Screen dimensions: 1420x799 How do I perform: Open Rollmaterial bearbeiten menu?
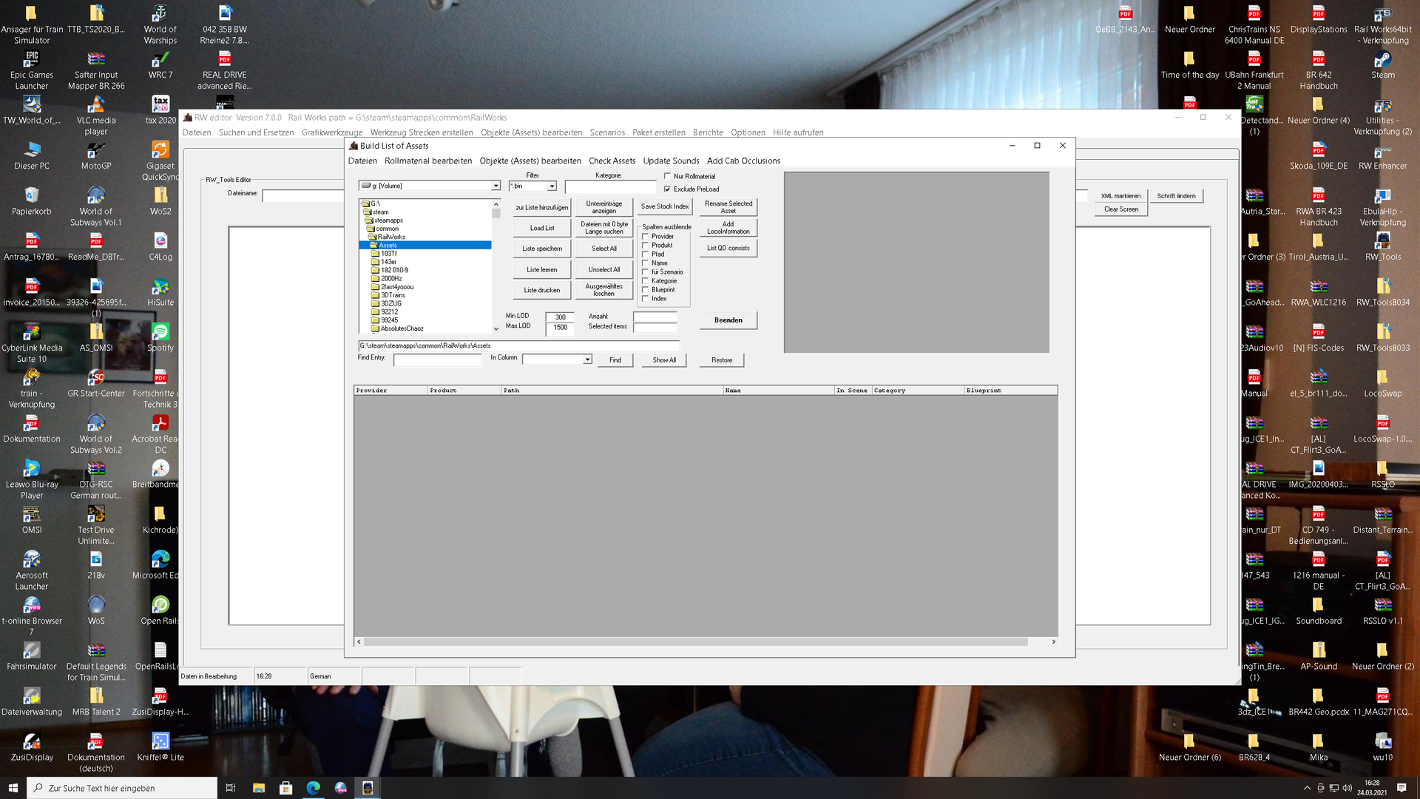pyautogui.click(x=427, y=161)
